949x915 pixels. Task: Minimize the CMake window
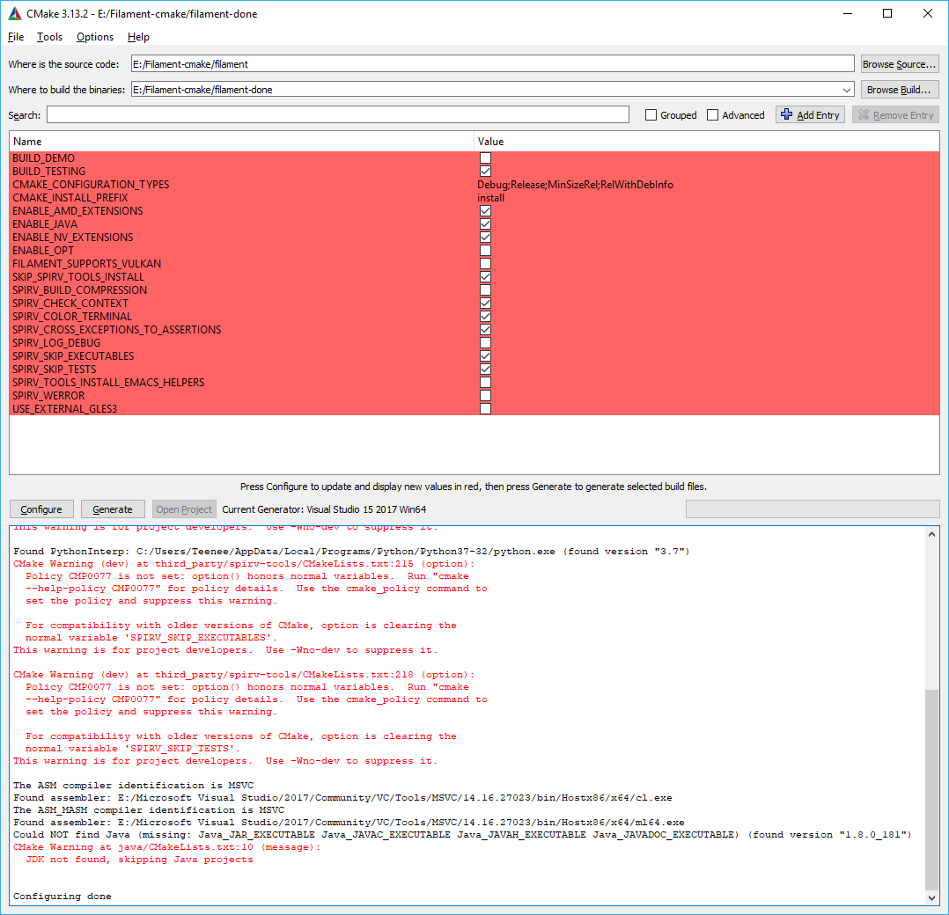pyautogui.click(x=847, y=13)
